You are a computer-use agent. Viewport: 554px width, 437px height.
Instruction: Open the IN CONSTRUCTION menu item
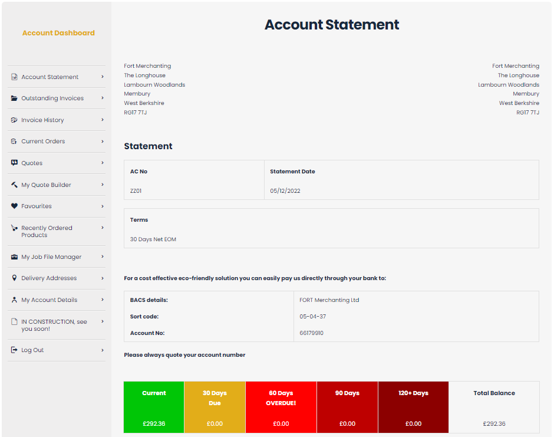[x=54, y=325]
